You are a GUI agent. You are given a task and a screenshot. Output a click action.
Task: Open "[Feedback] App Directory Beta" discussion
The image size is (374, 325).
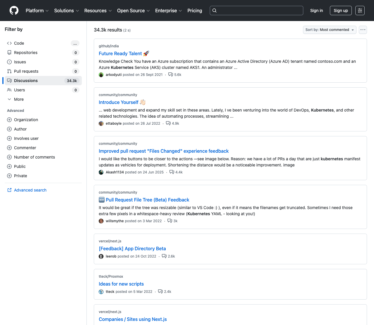[x=132, y=248]
